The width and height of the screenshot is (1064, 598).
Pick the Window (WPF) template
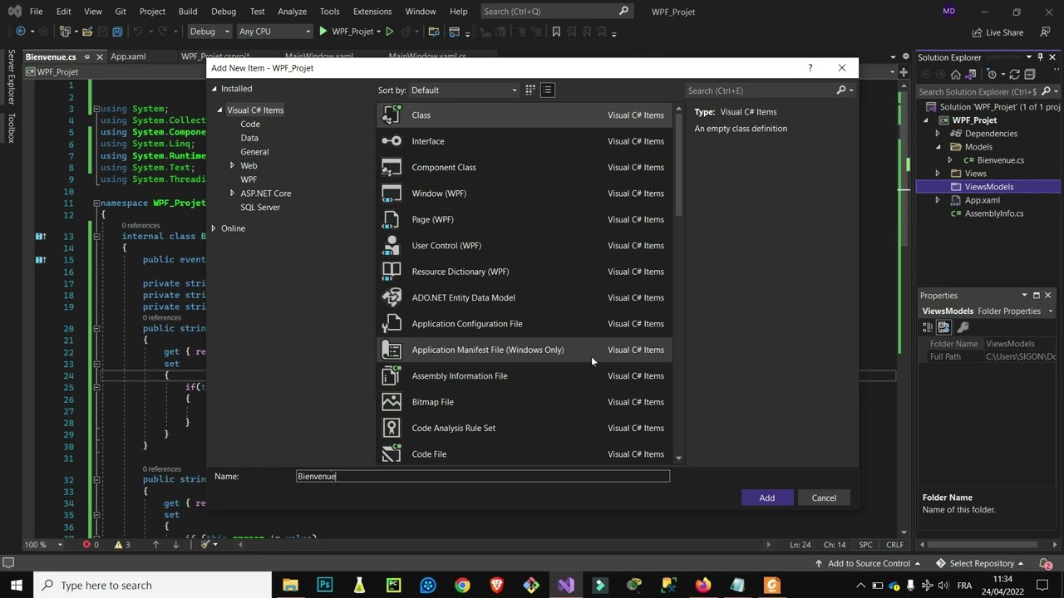[x=525, y=194]
